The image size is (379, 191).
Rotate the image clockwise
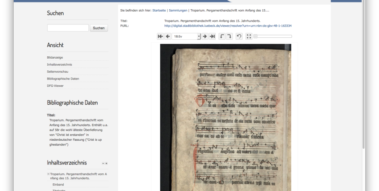pos(229,37)
